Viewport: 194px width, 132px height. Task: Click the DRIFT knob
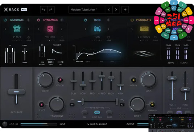point(137,104)
